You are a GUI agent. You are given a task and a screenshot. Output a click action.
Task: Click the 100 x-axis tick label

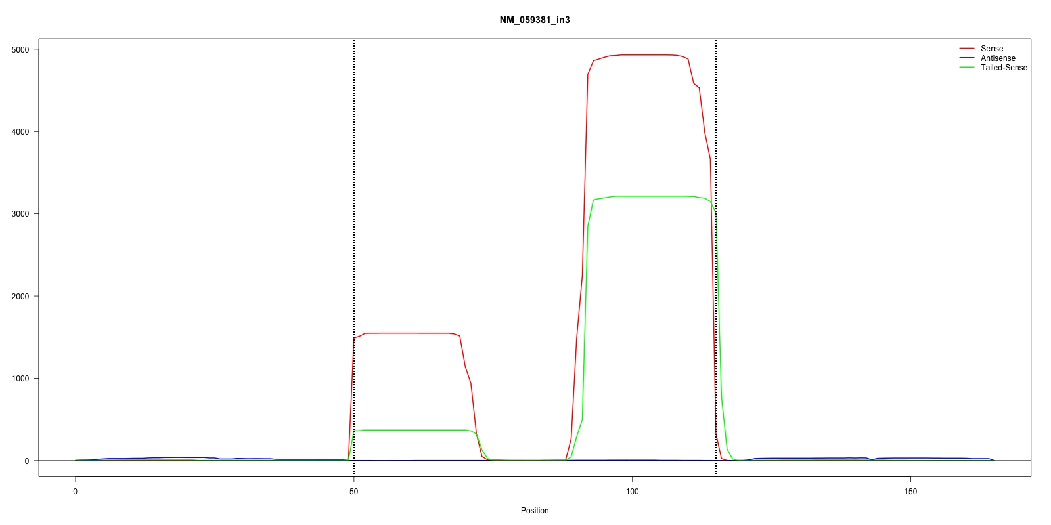click(633, 492)
